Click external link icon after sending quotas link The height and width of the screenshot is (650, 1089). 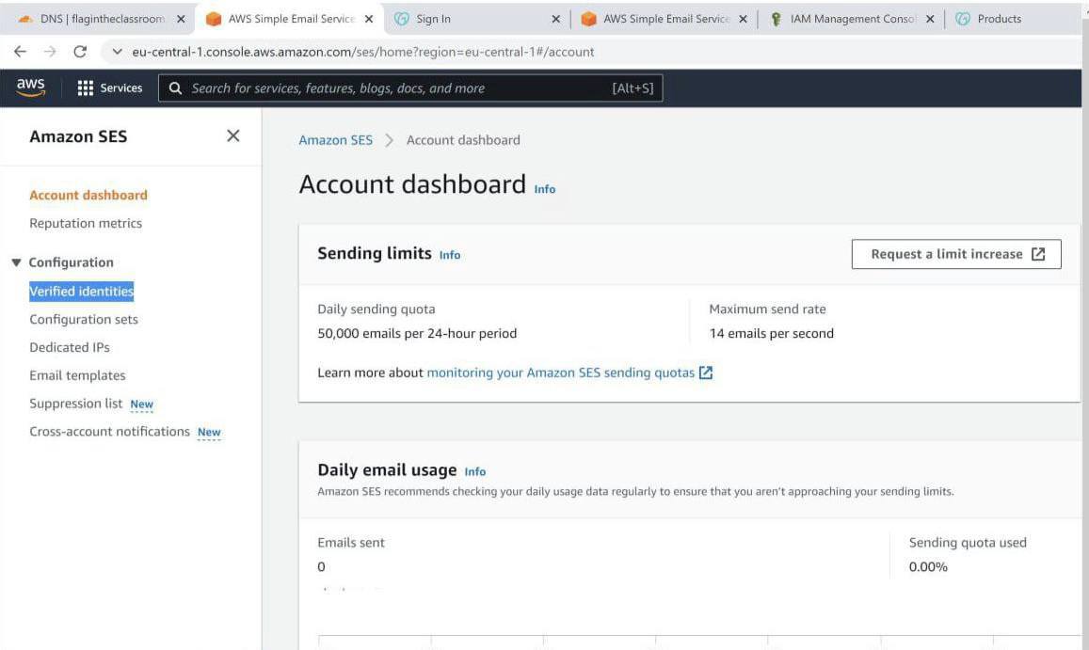(706, 373)
